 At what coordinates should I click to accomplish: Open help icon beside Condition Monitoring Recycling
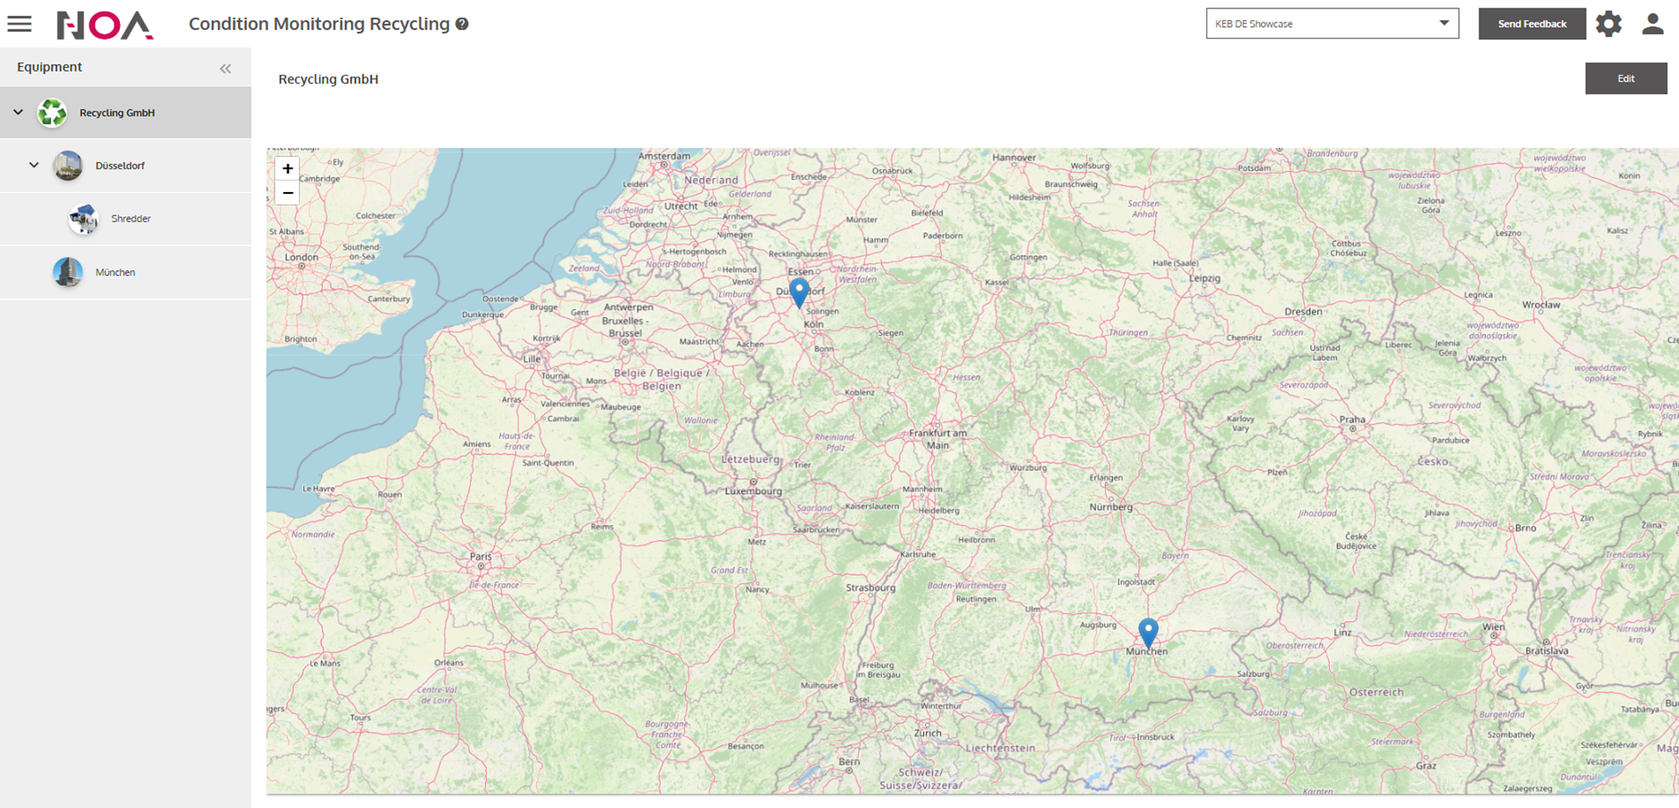462,24
